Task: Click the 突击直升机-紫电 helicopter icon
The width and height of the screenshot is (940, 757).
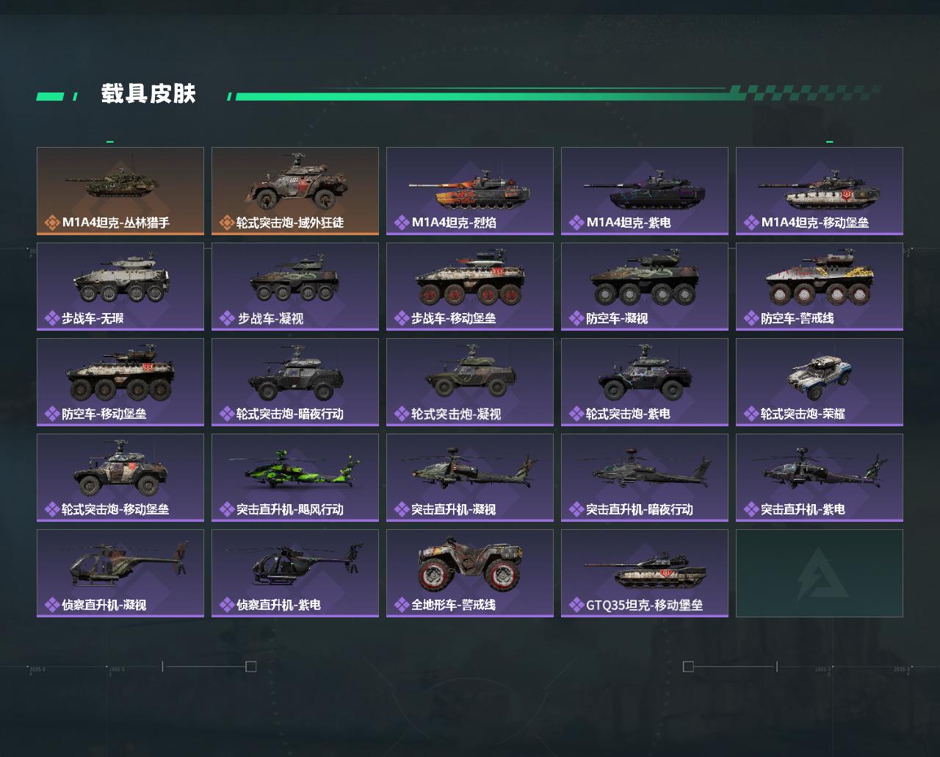Action: (820, 467)
